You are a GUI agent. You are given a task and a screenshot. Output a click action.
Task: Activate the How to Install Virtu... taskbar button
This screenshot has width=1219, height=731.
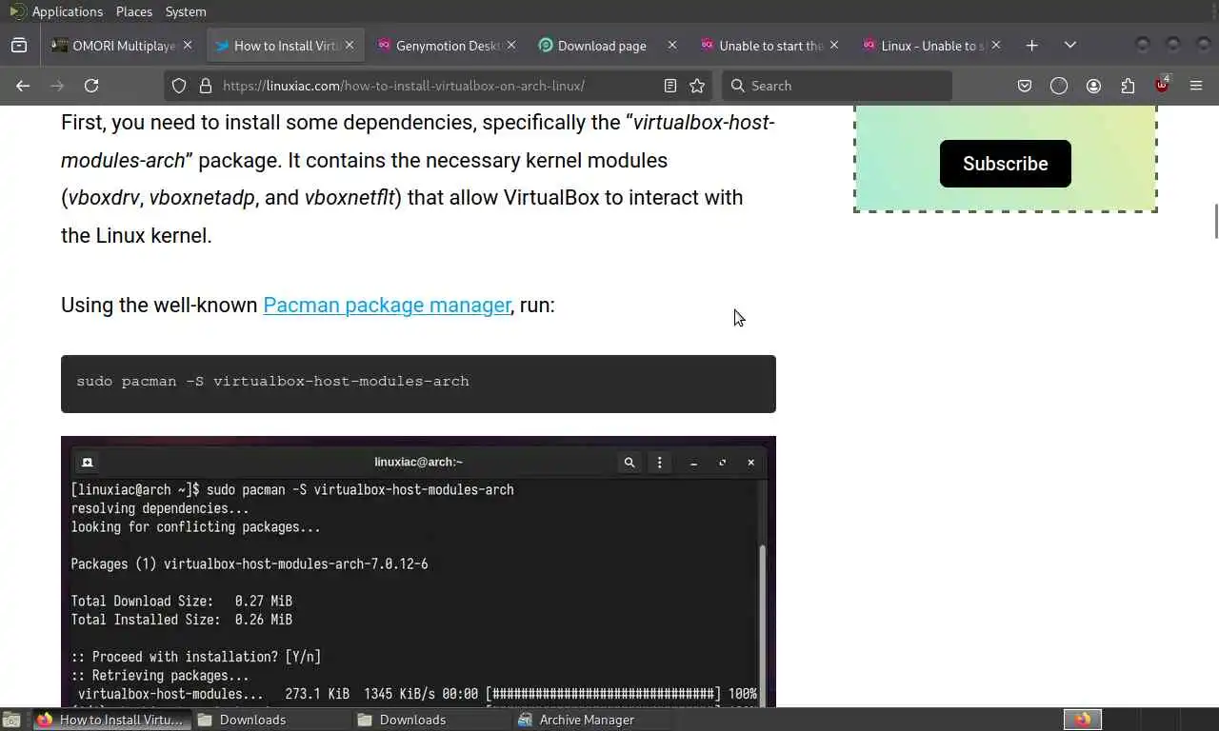111,720
